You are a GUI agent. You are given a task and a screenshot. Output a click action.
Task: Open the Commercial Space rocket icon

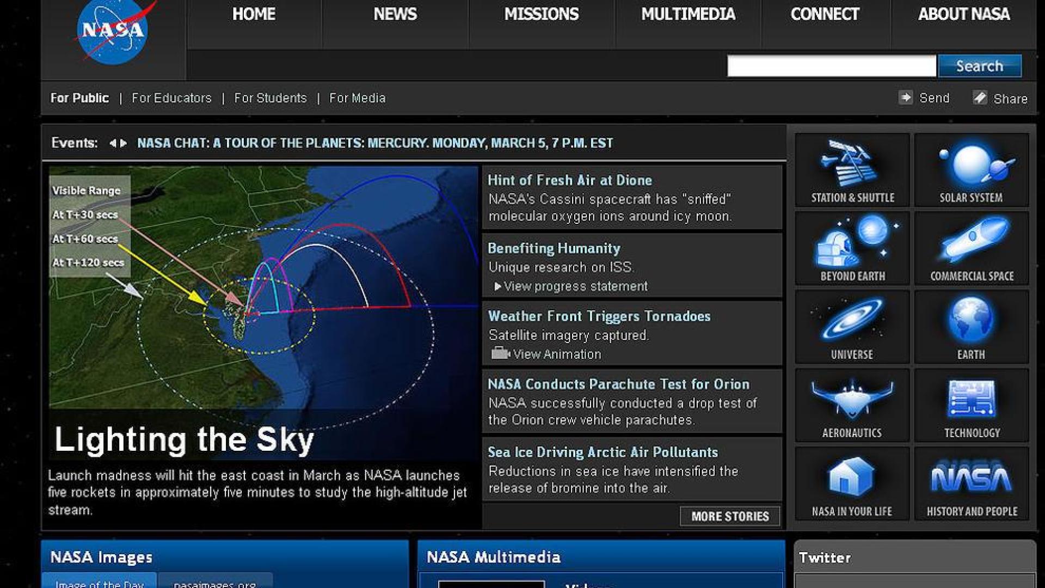[972, 248]
